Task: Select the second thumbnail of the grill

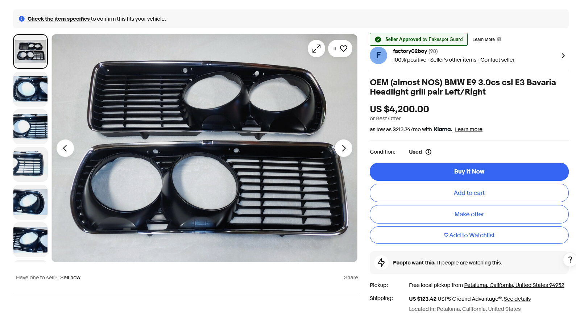Action: point(30,89)
